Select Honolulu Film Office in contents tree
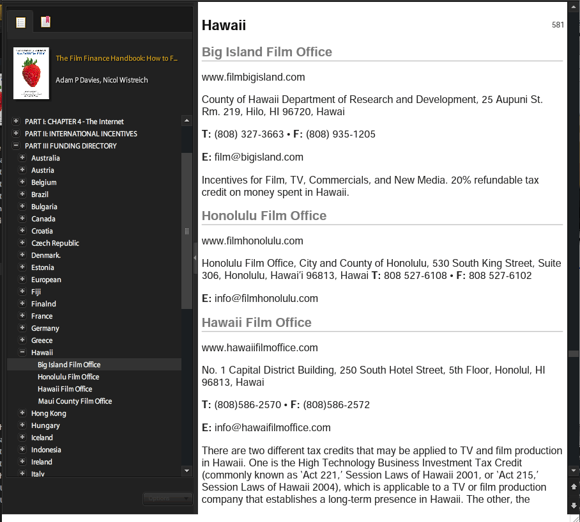Image resolution: width=580 pixels, height=522 pixels. pos(68,377)
